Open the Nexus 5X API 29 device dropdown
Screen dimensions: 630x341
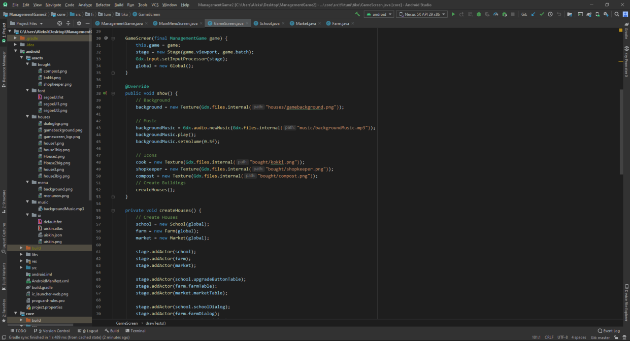[x=421, y=14]
